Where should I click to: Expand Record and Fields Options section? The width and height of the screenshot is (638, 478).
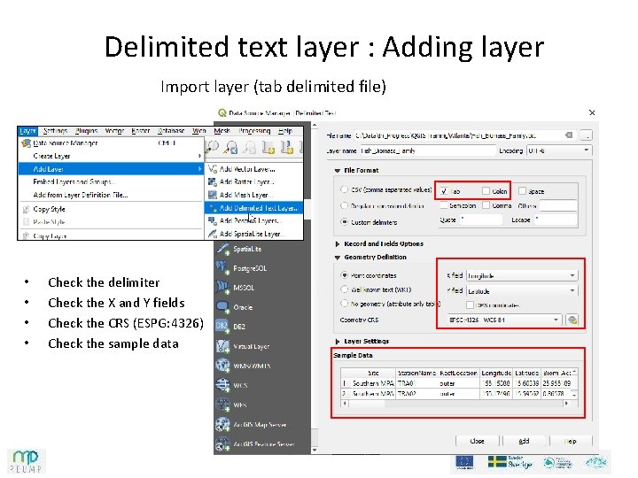click(x=338, y=244)
